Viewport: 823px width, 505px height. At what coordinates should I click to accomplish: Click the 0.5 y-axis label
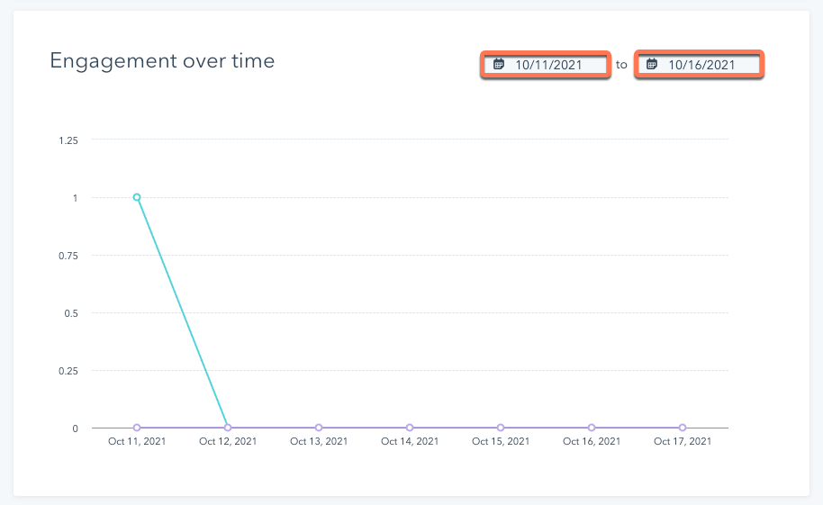coord(71,313)
